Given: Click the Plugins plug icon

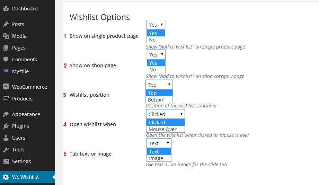Looking at the screenshot, I should 6,126.
